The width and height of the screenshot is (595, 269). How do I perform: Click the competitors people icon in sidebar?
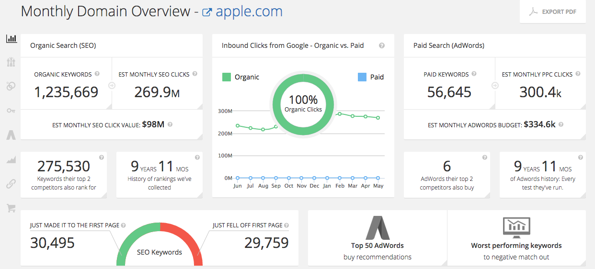point(11,62)
